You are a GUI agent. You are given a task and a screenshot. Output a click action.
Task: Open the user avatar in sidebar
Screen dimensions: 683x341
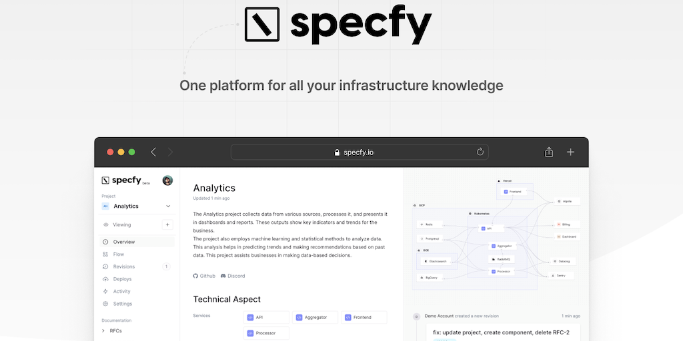(x=167, y=180)
